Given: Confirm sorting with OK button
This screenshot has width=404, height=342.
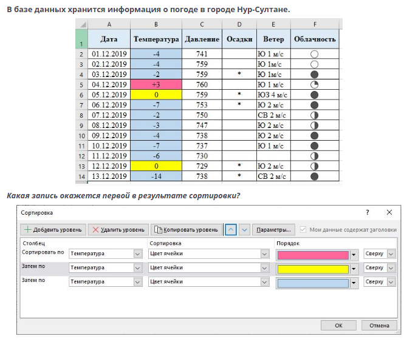Looking at the screenshot, I should pyautogui.click(x=338, y=326).
